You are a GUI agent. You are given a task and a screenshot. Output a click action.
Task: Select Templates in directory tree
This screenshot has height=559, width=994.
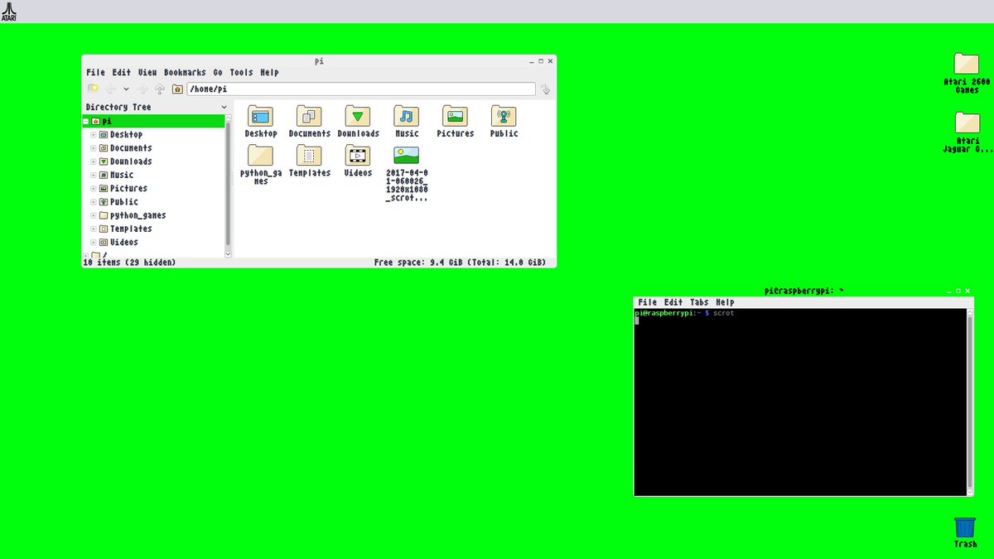[x=131, y=229]
